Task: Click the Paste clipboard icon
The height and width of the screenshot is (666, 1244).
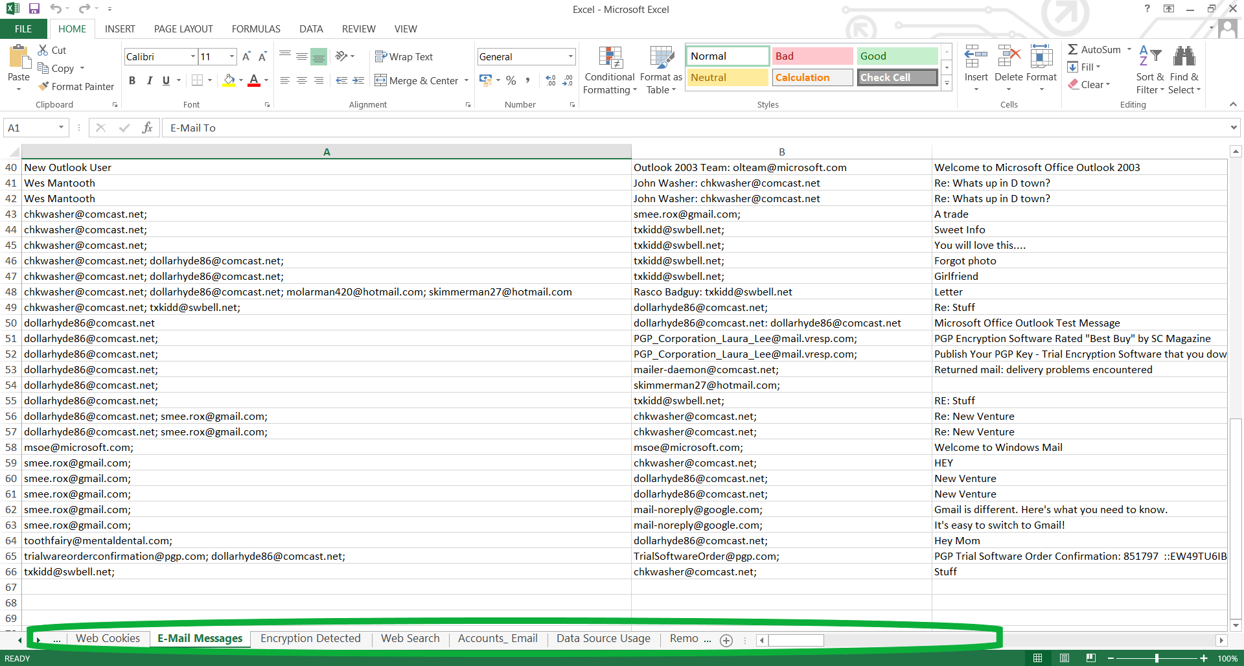Action: coord(19,57)
